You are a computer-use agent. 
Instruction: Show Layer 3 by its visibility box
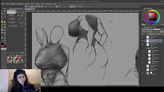[142, 55]
